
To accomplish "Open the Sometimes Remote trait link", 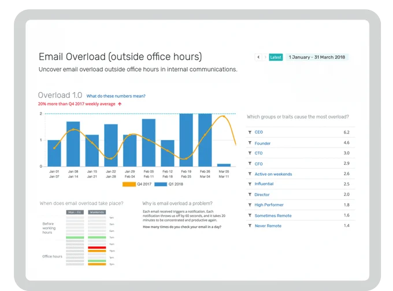I will pos(273,216).
